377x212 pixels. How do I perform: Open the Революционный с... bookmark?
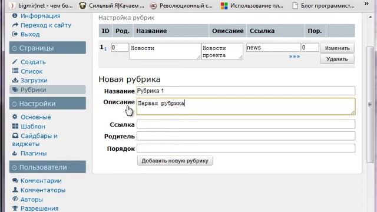tap(181, 5)
